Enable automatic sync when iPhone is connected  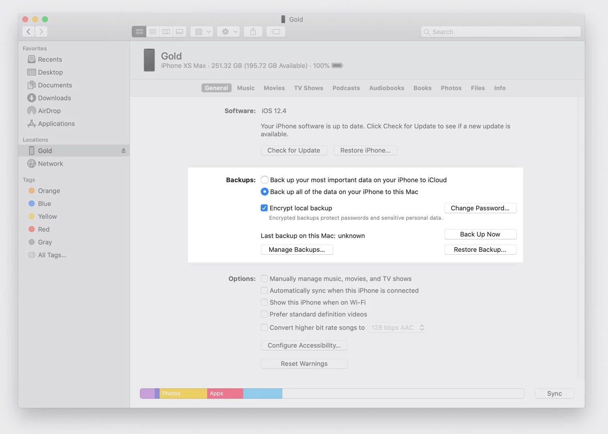(x=264, y=291)
